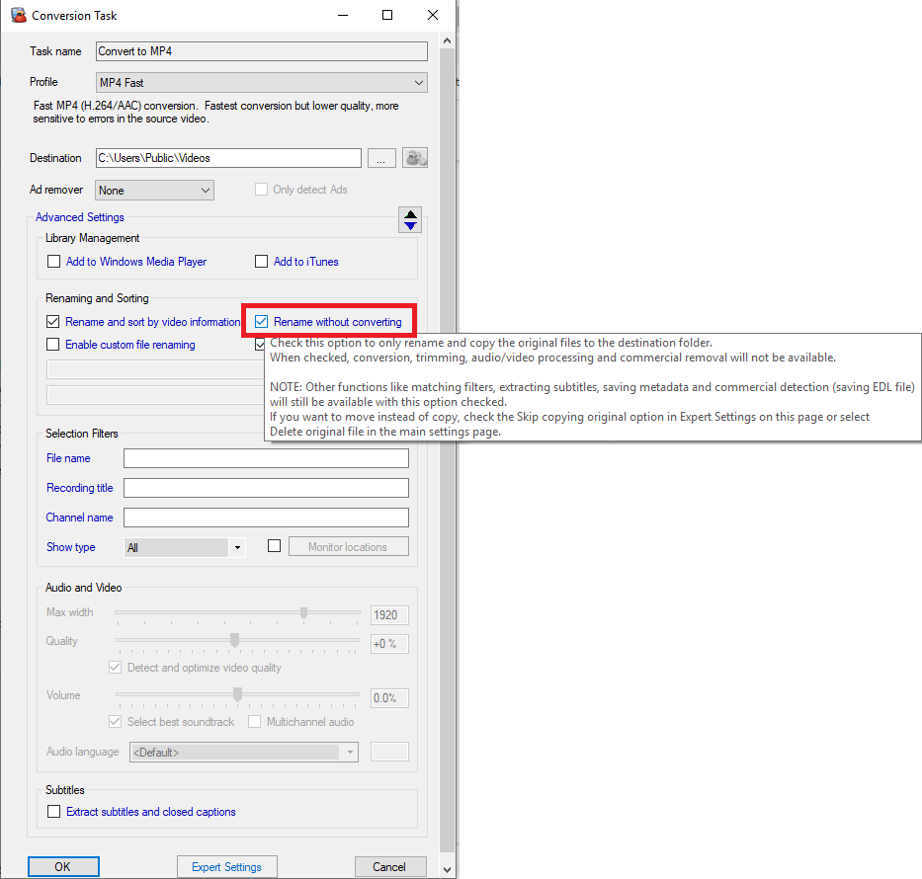Open the Profile dropdown showing MP4 Fast
This screenshot has height=879, width=922.
coord(262,83)
